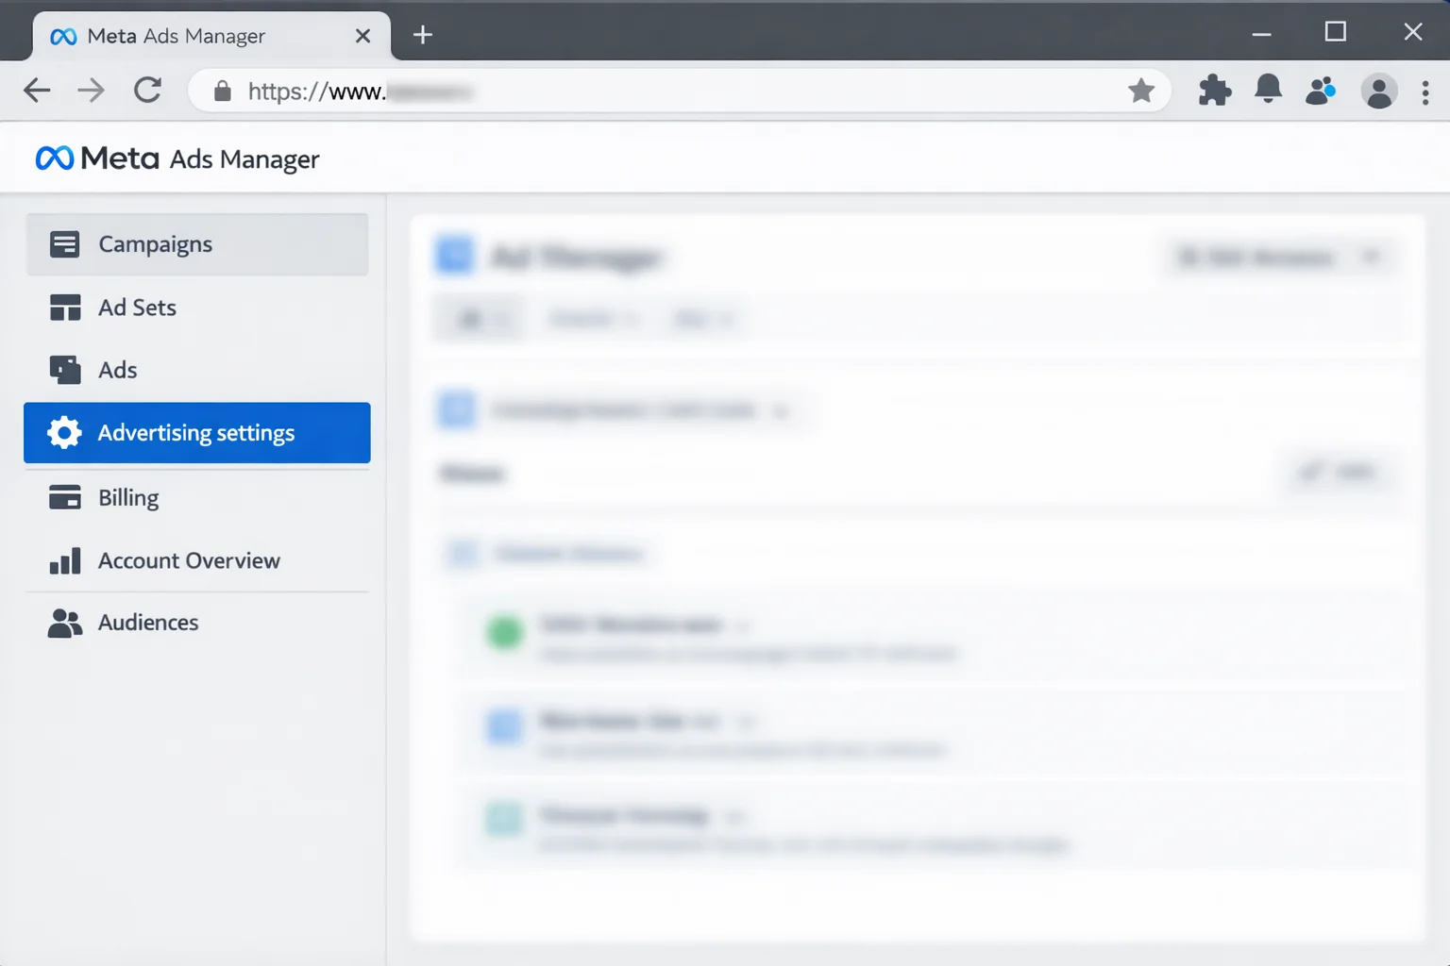
Task: Click the Advertising settings gear icon
Action: (x=63, y=432)
